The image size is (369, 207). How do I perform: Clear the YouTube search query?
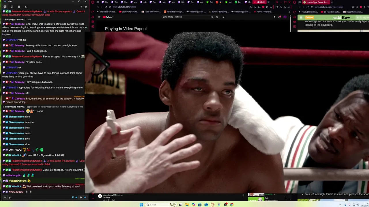[212, 17]
